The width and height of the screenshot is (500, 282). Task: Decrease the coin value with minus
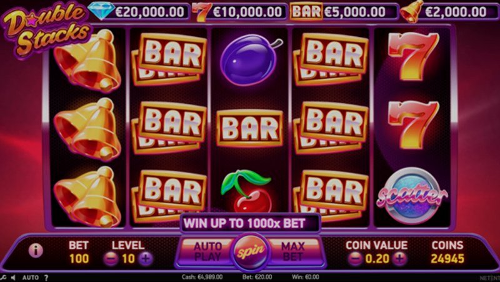pyautogui.click(x=355, y=259)
